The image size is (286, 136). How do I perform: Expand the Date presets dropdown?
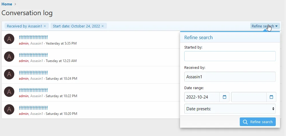[x=230, y=109]
